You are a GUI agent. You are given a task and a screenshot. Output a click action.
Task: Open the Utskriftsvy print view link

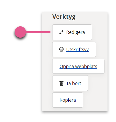[74, 49]
